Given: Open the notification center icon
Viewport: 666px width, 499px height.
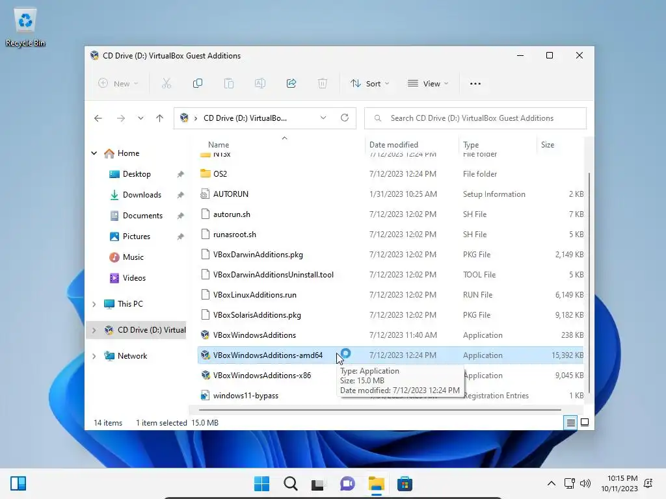Looking at the screenshot, I should tap(648, 483).
